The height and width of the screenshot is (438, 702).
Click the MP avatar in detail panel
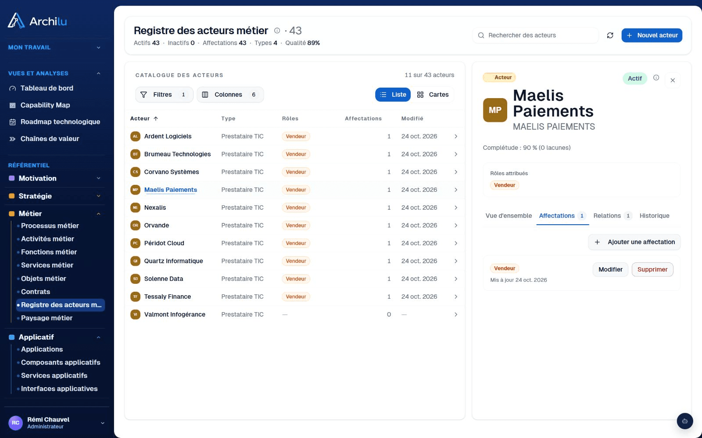click(x=495, y=110)
